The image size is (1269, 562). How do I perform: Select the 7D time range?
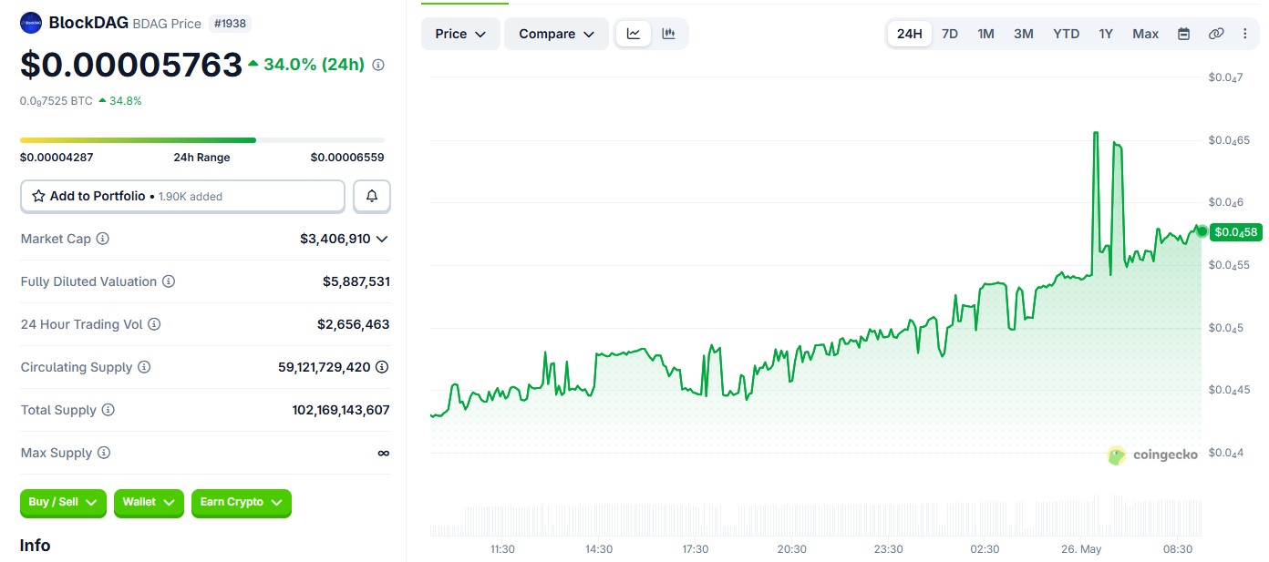949,34
